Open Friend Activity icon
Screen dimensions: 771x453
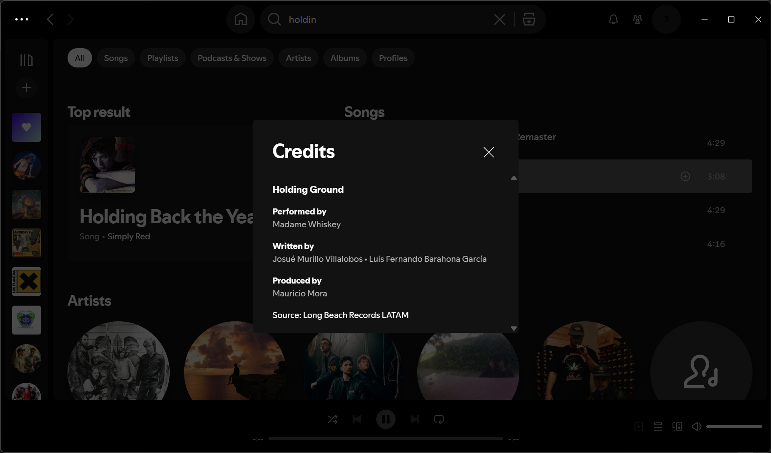tap(638, 19)
